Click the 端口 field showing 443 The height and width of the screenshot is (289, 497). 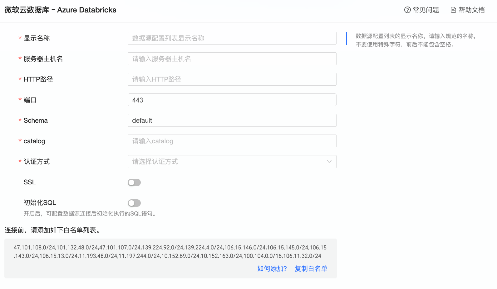pyautogui.click(x=232, y=100)
